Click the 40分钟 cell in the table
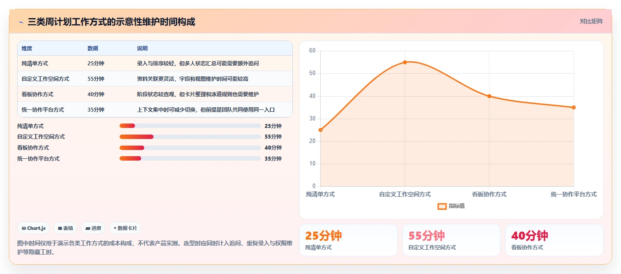The width and height of the screenshot is (621, 274). 96,94
